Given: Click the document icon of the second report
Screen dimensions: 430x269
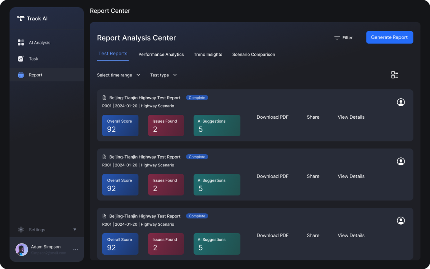Looking at the screenshot, I should coord(104,157).
